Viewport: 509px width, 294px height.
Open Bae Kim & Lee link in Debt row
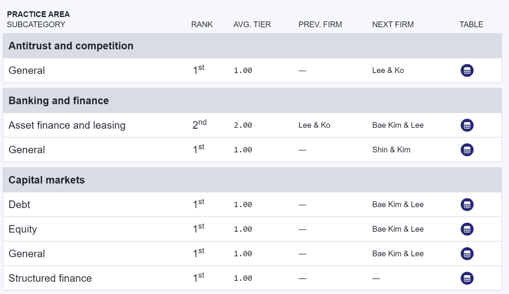[x=398, y=205]
